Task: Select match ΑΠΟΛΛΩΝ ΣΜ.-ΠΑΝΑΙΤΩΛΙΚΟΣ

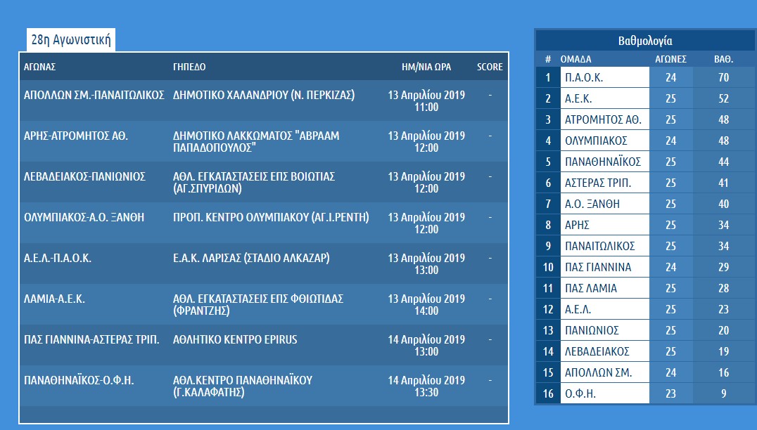Action: coord(94,95)
